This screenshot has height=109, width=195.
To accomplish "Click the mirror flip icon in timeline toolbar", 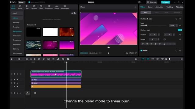I will tap(58, 59).
